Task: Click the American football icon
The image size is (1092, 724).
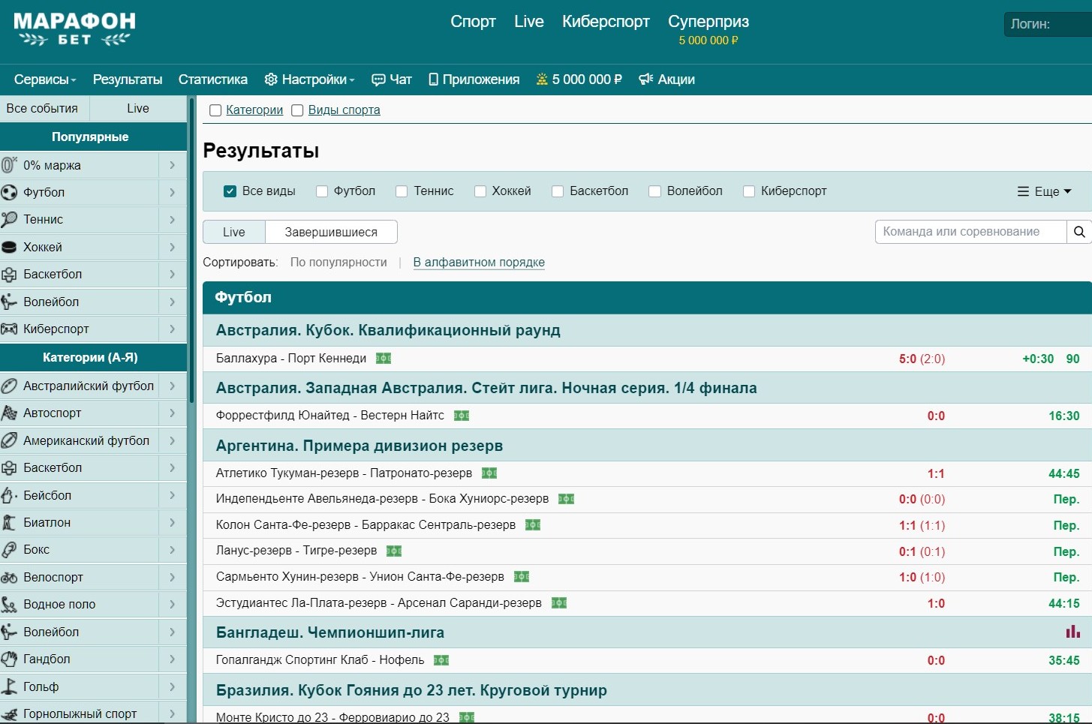Action: point(9,440)
